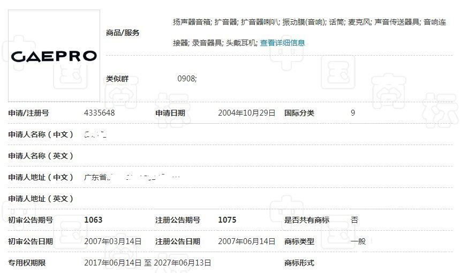Select registration announcement issue number 1075
Image resolution: width=460 pixels, height=273 pixels.
click(227, 220)
